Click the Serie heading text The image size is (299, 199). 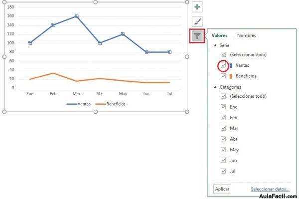click(x=224, y=45)
